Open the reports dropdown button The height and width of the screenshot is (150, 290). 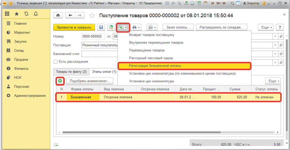point(152,27)
